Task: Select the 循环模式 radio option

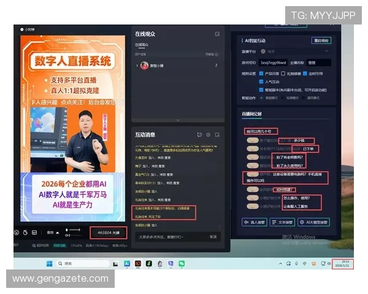Action: point(304,98)
